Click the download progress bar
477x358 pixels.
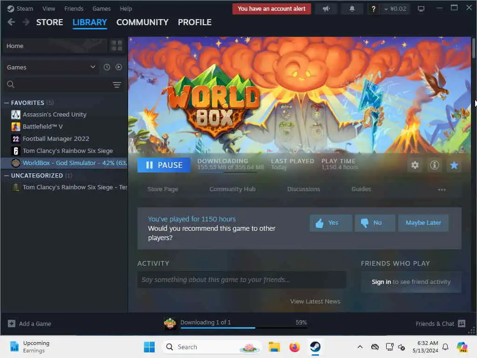tap(244, 328)
